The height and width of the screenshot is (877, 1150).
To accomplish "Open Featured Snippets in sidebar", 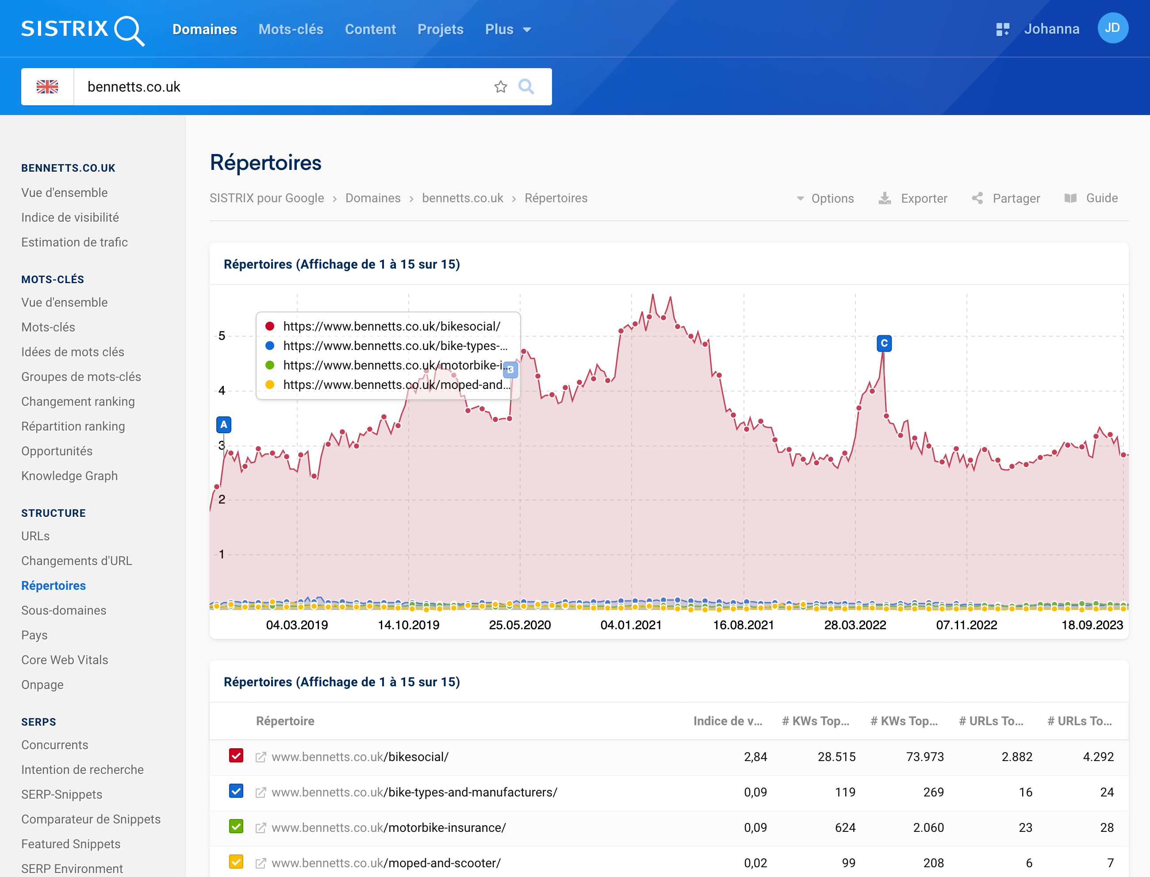I will (71, 844).
